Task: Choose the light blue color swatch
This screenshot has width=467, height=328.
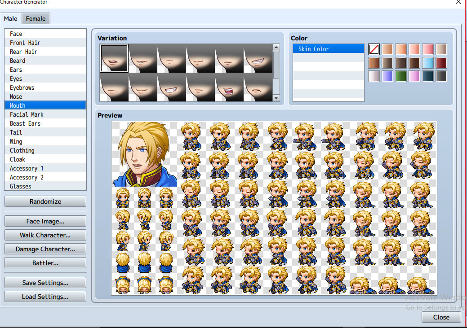Action: coord(428,63)
